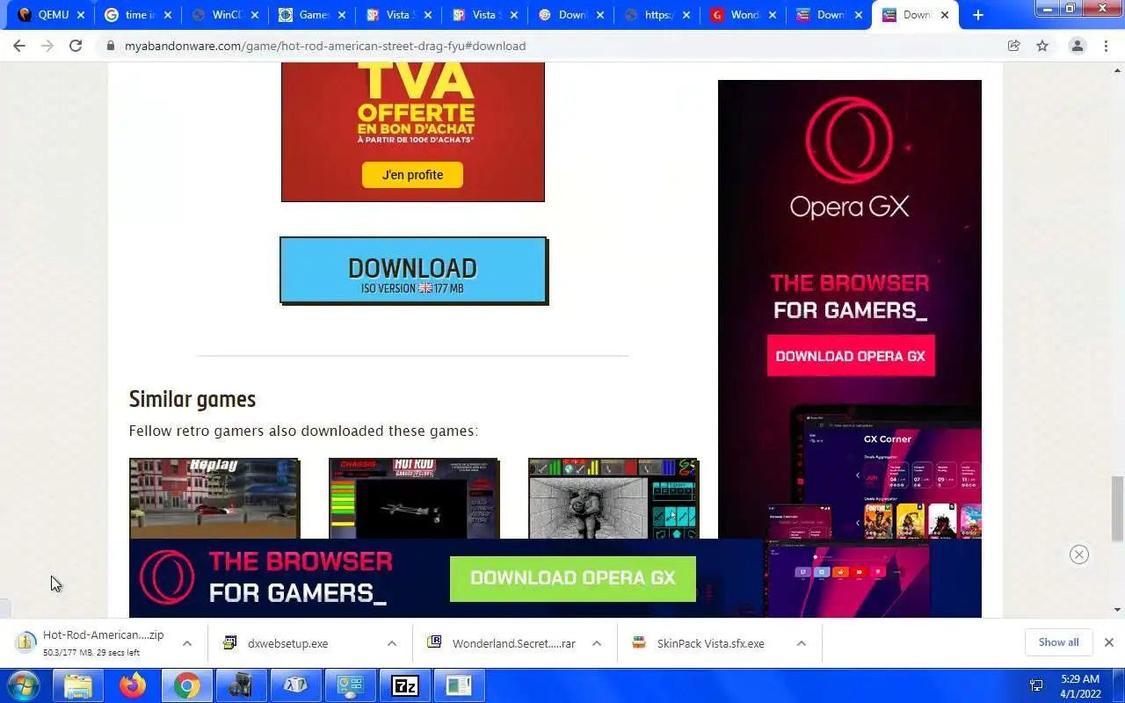The height and width of the screenshot is (703, 1125).
Task: Open a new browser tab
Action: tap(978, 15)
